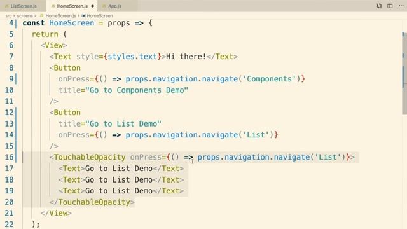
Task: Click the opening View tag
Action: pos(53,45)
